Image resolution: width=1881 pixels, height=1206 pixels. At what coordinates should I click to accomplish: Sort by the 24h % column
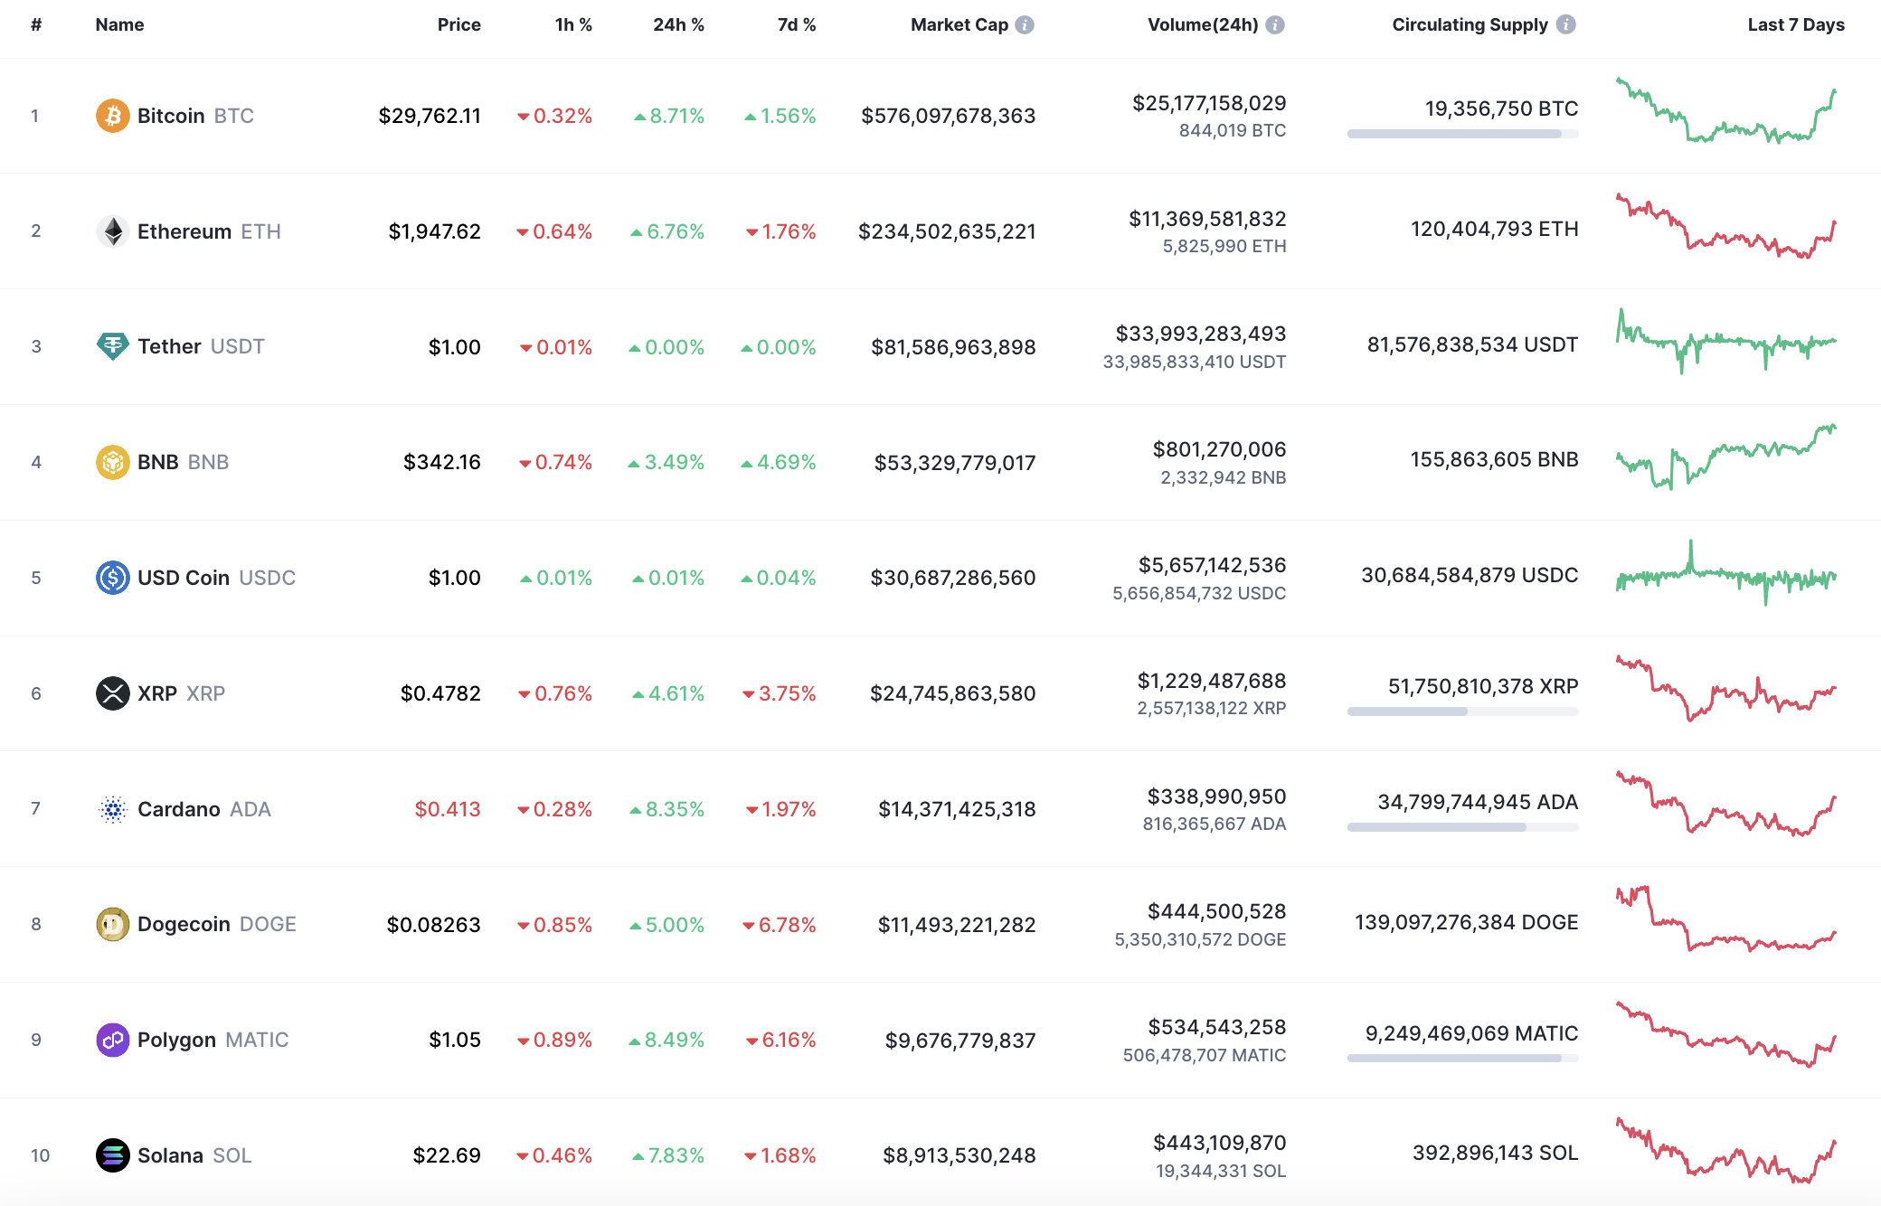pos(678,24)
